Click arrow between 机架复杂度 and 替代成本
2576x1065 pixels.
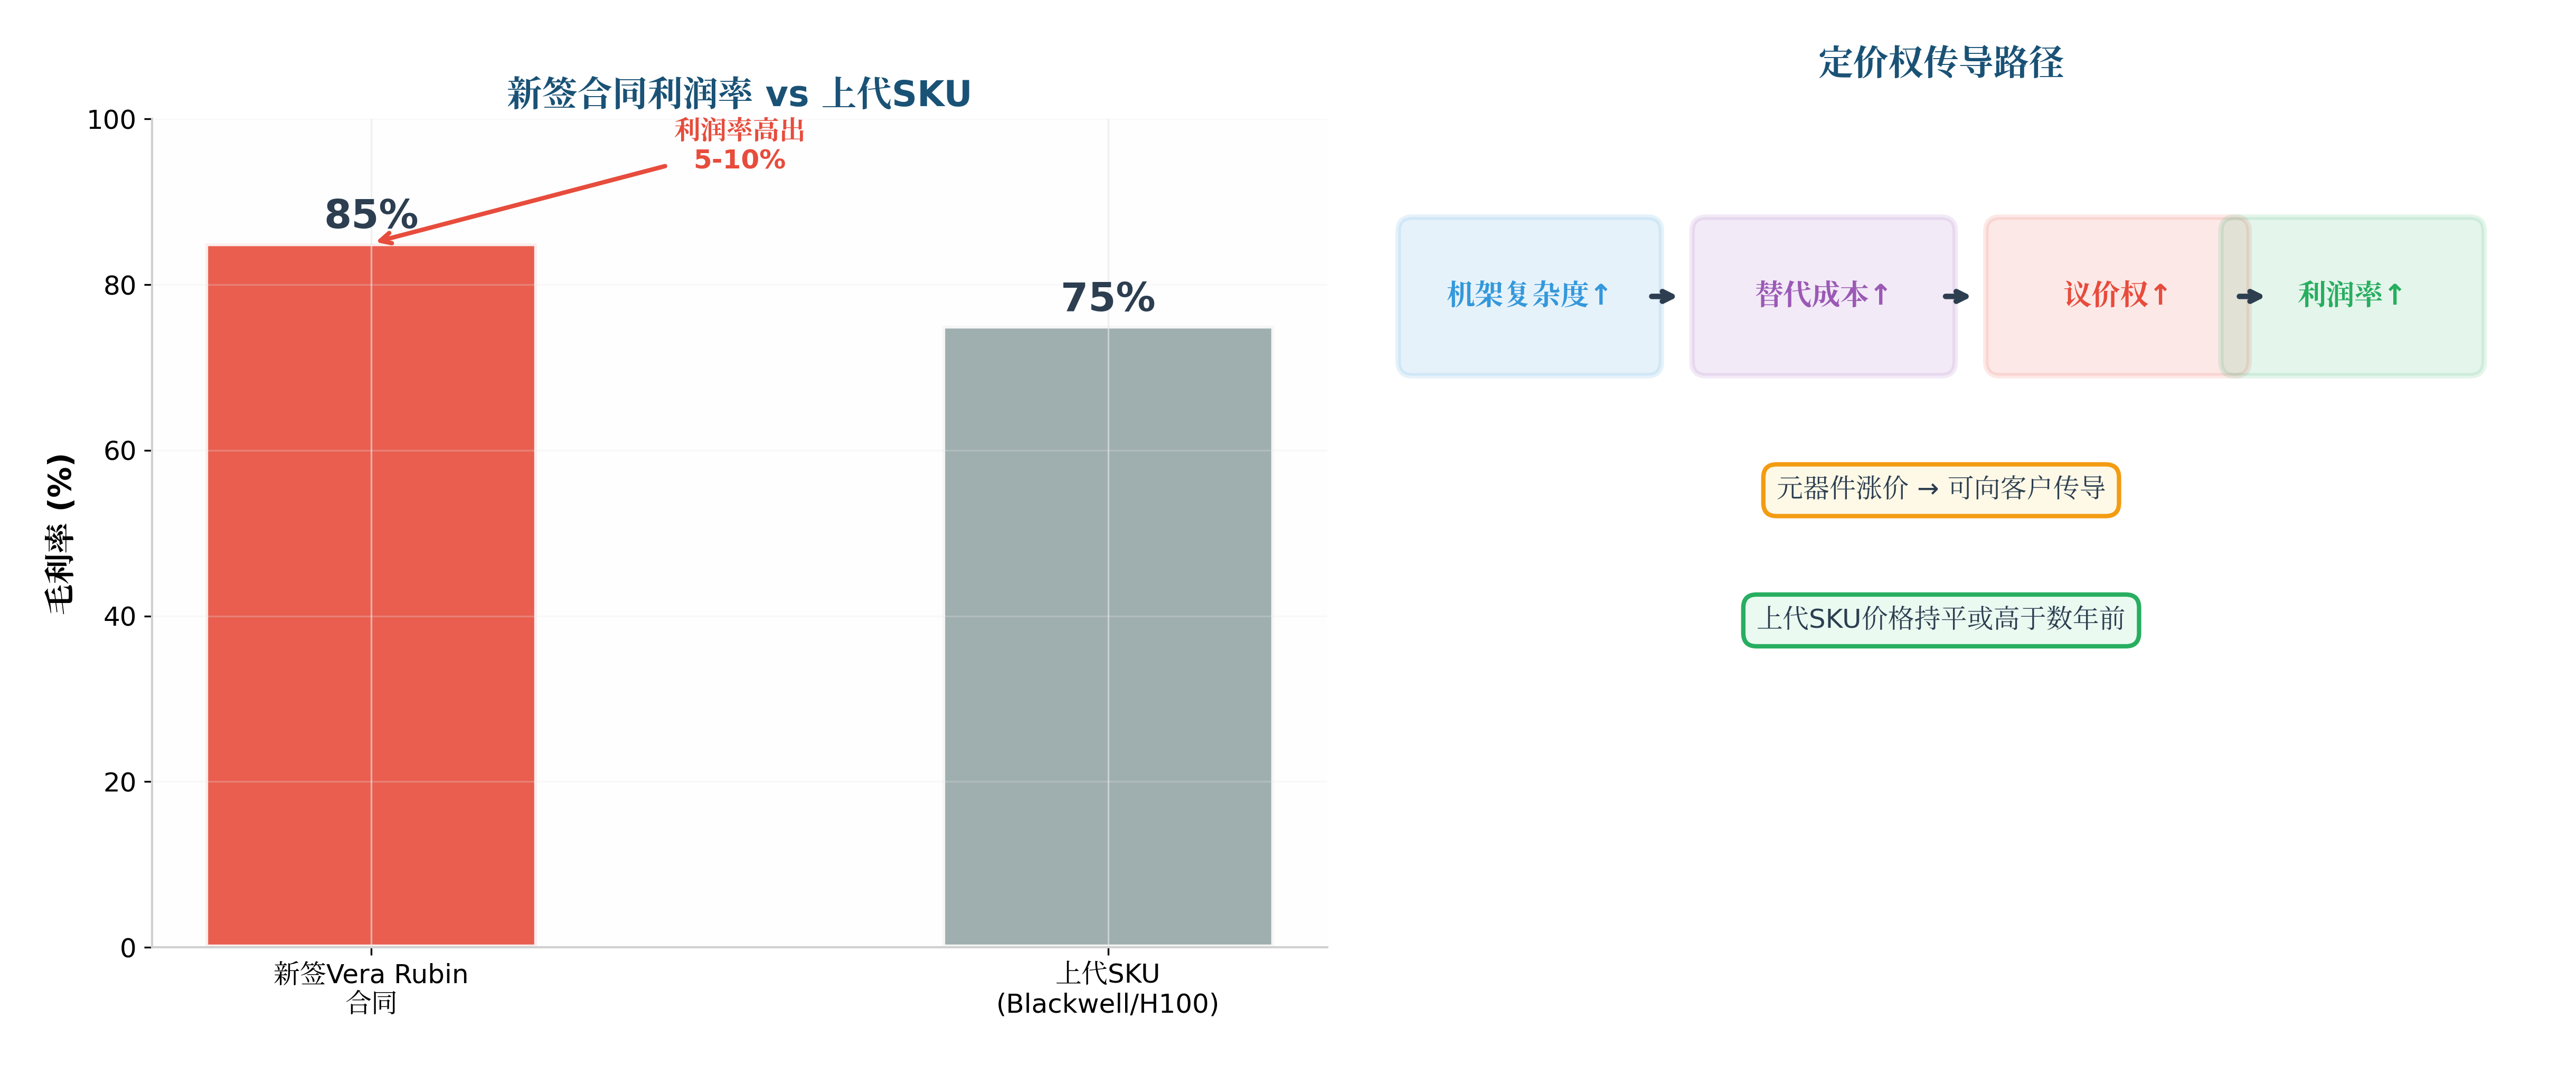[1662, 296]
